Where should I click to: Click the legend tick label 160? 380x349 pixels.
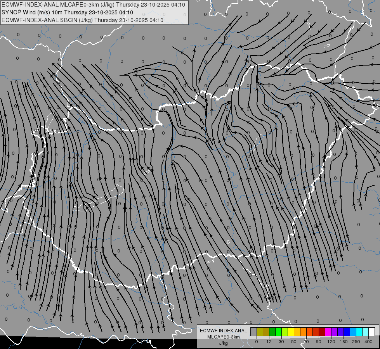[x=344, y=342]
